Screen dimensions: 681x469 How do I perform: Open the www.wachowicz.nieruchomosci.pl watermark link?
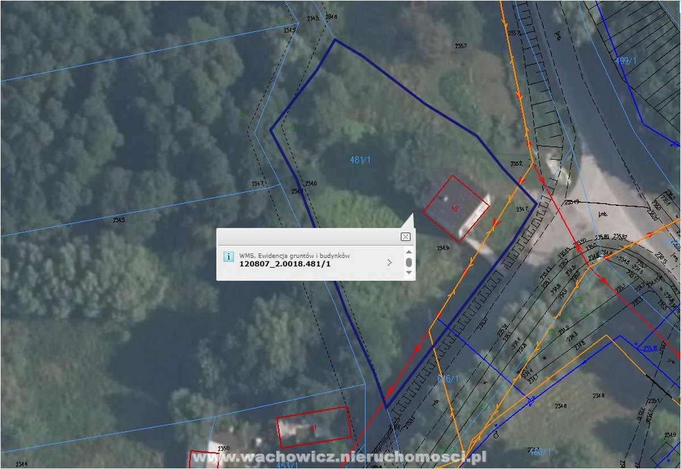339,457
